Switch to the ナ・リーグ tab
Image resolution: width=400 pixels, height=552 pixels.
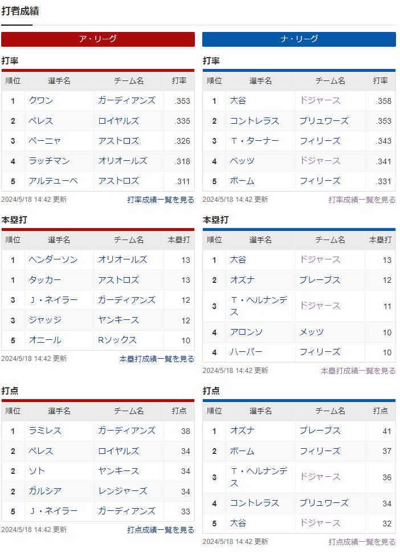(299, 39)
